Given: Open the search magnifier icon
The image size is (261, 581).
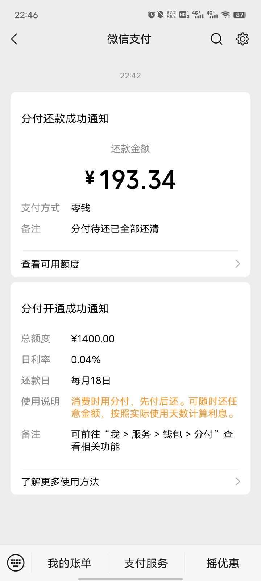Looking at the screenshot, I should 216,39.
